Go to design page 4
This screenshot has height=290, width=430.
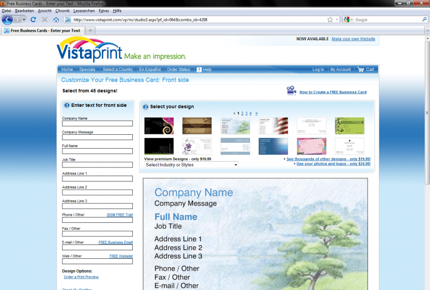tap(250, 113)
